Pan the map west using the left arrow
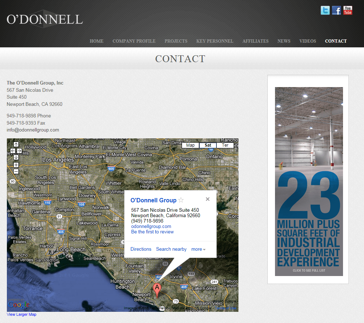 click(13, 151)
